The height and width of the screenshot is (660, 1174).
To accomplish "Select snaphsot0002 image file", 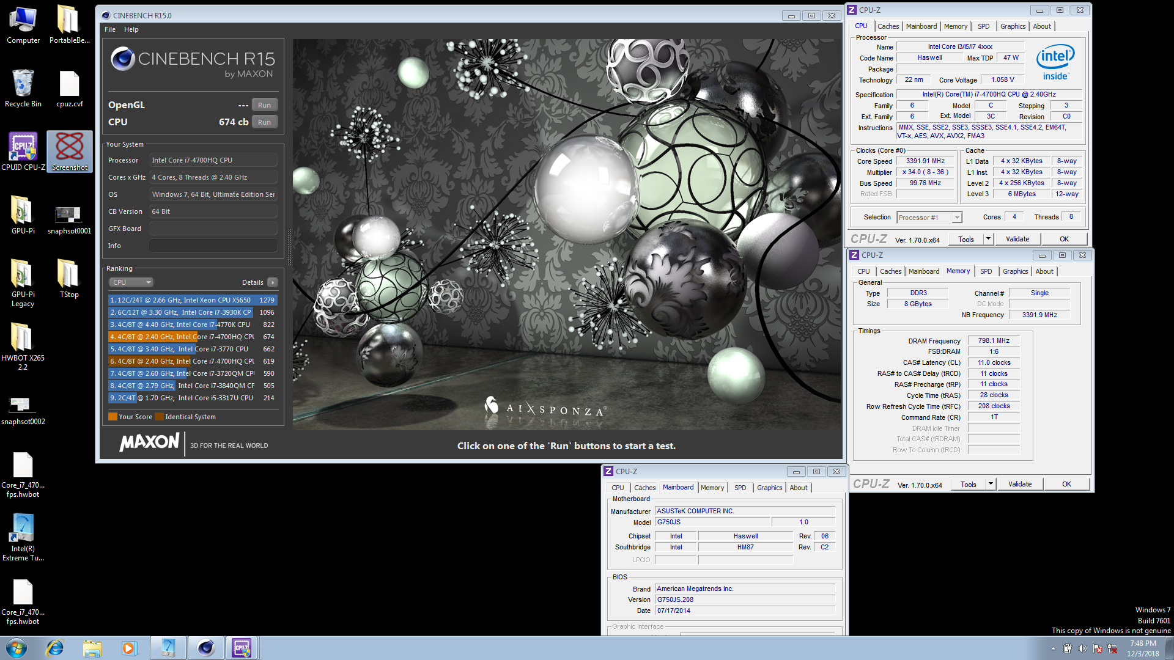I will [23, 409].
